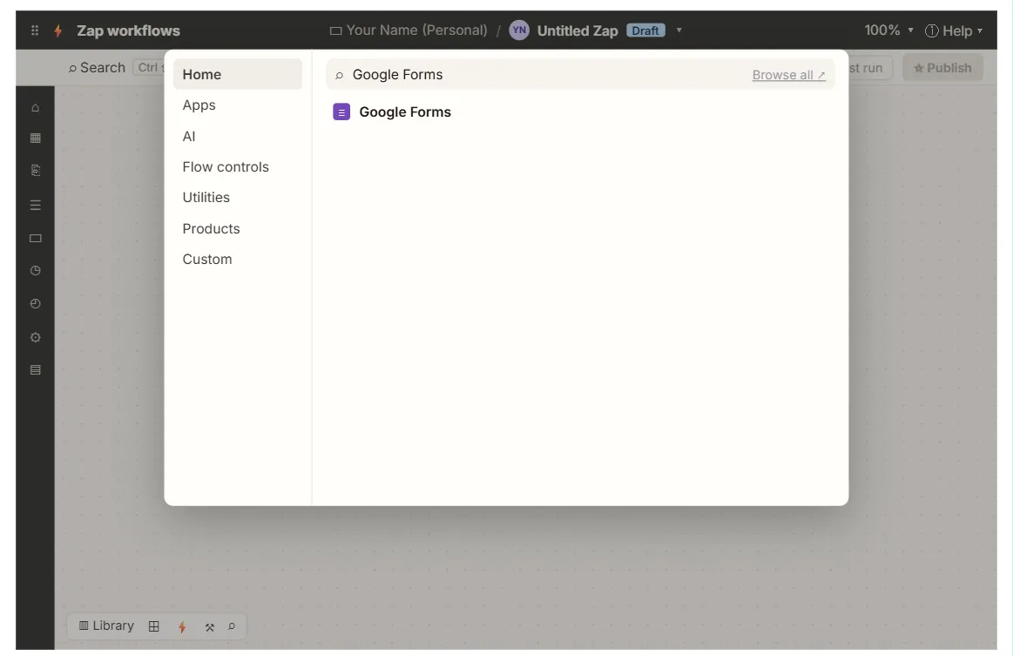The width and height of the screenshot is (1013, 656).
Task: Open the document icon in left sidebar
Action: (36, 170)
